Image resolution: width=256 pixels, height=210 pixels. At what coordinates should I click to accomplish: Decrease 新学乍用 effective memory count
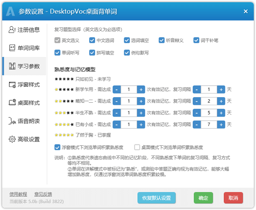click(x=117, y=89)
